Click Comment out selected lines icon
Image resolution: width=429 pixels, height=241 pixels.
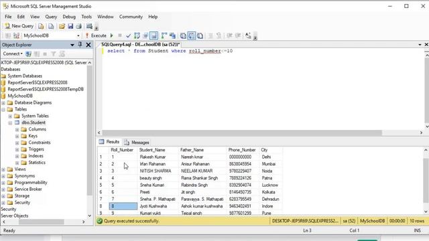[x=210, y=35]
